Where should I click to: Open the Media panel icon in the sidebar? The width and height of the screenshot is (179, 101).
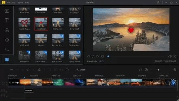click(x=7, y=11)
